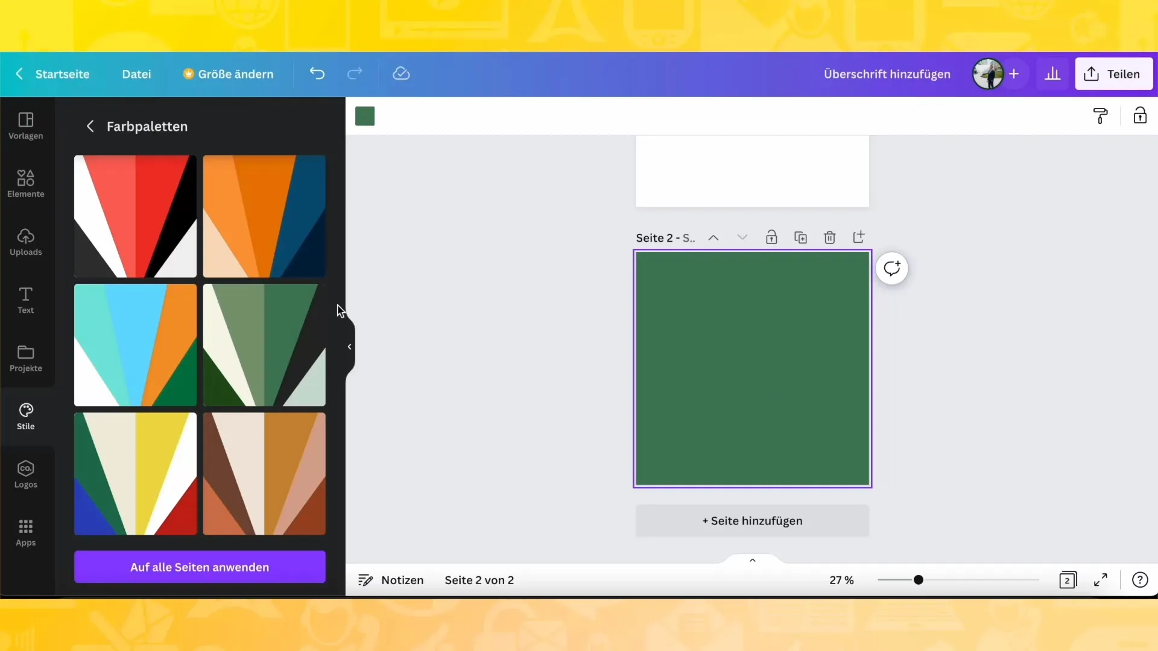The width and height of the screenshot is (1158, 651).
Task: Click the Teilen (Share) button
Action: (1115, 73)
